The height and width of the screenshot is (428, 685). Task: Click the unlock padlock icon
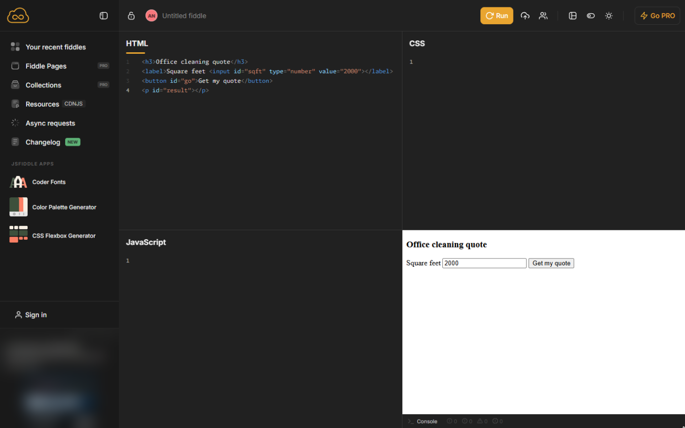point(131,16)
